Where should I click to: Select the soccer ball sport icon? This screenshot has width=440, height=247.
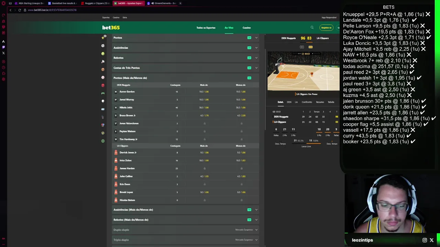point(103,46)
